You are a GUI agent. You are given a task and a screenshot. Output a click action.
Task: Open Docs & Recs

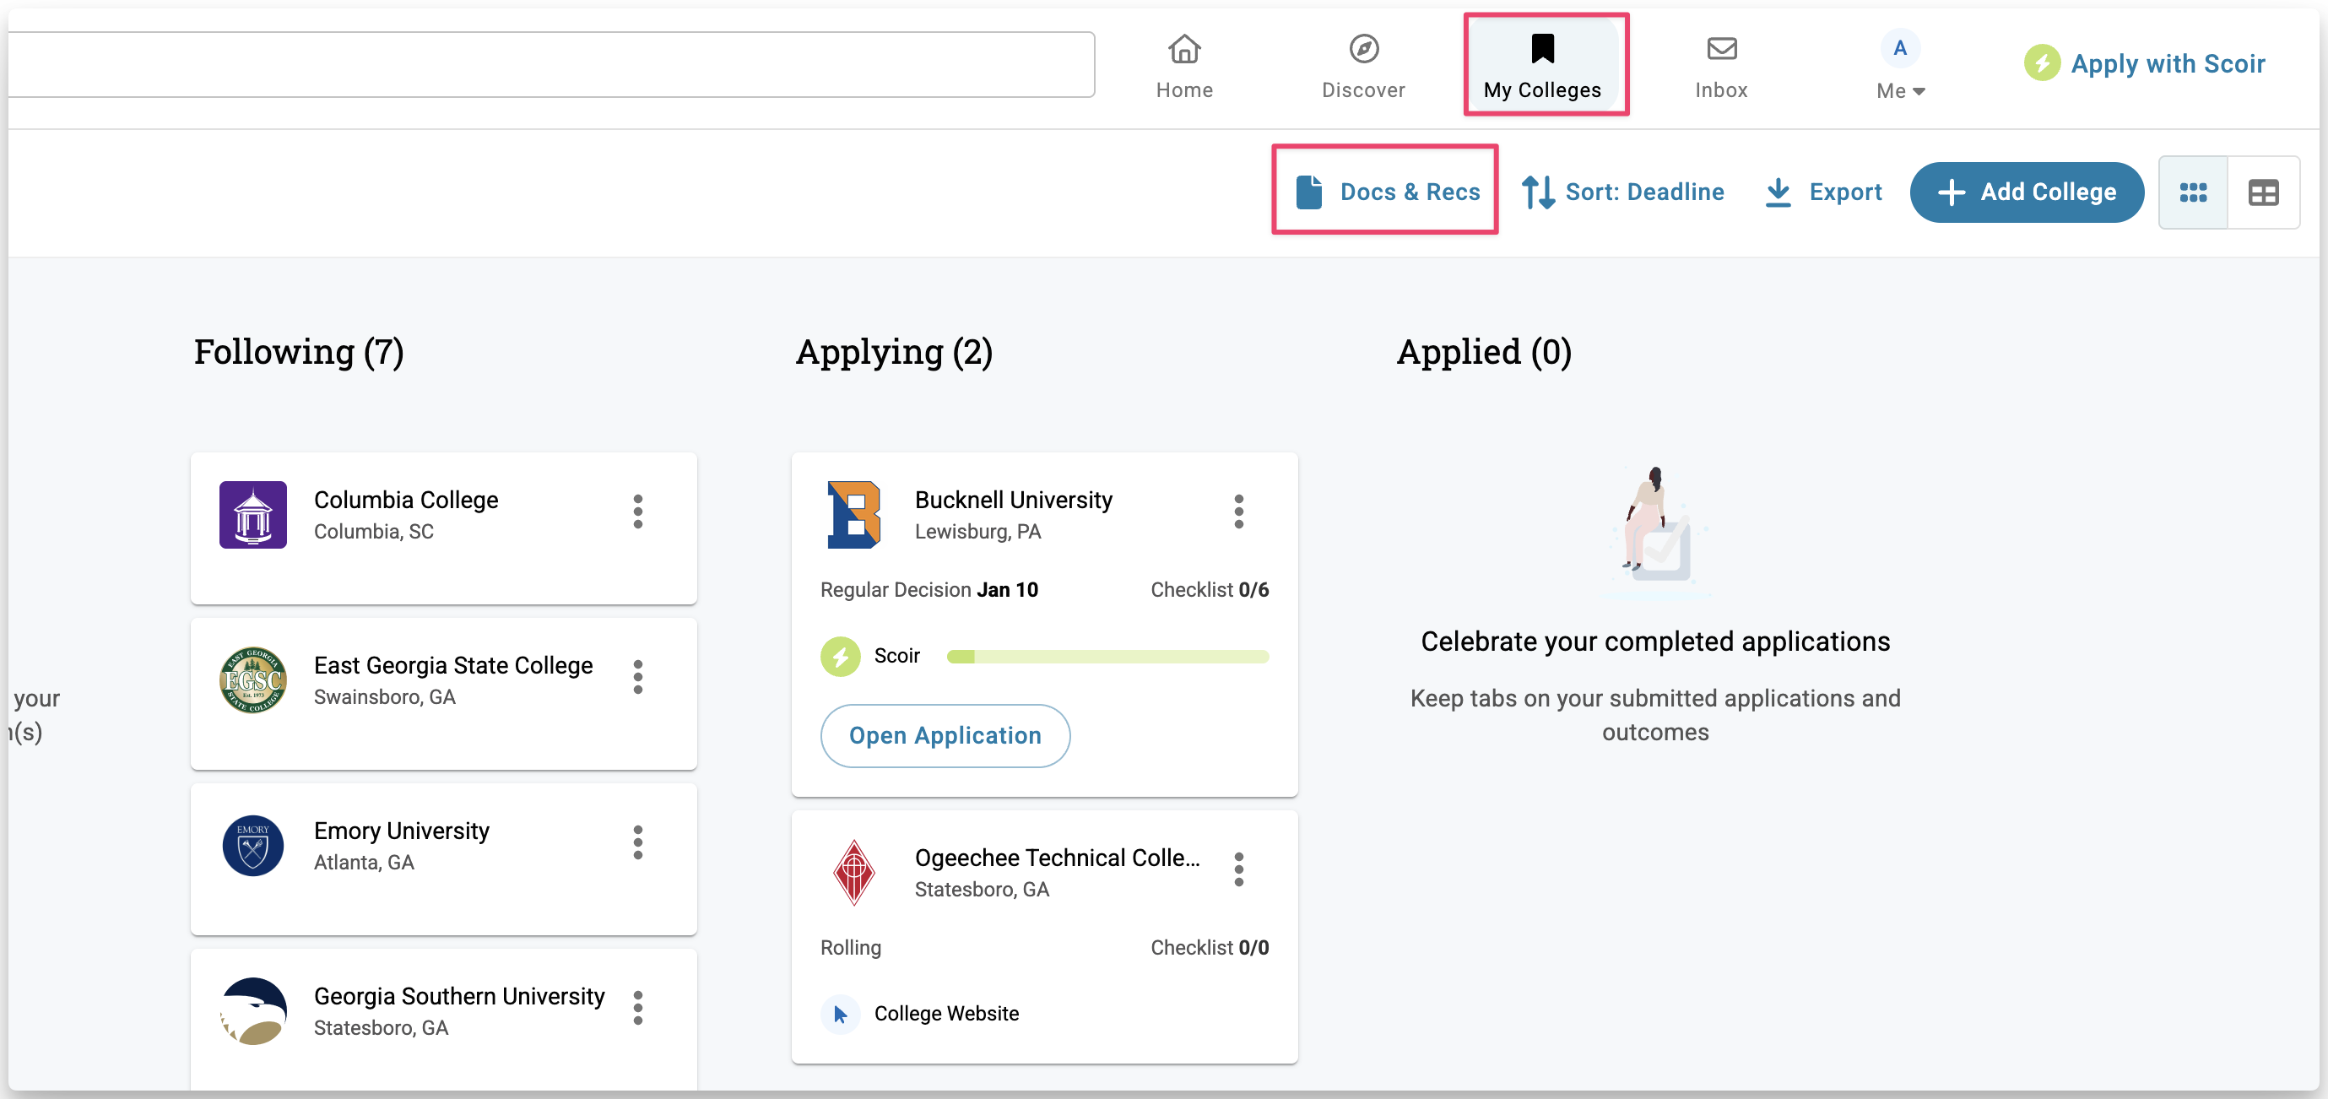click(1386, 191)
